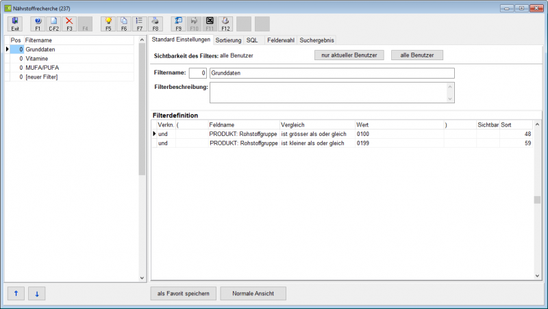The image size is (548, 309).
Task: Click the Feldname column header
Action: click(244, 125)
